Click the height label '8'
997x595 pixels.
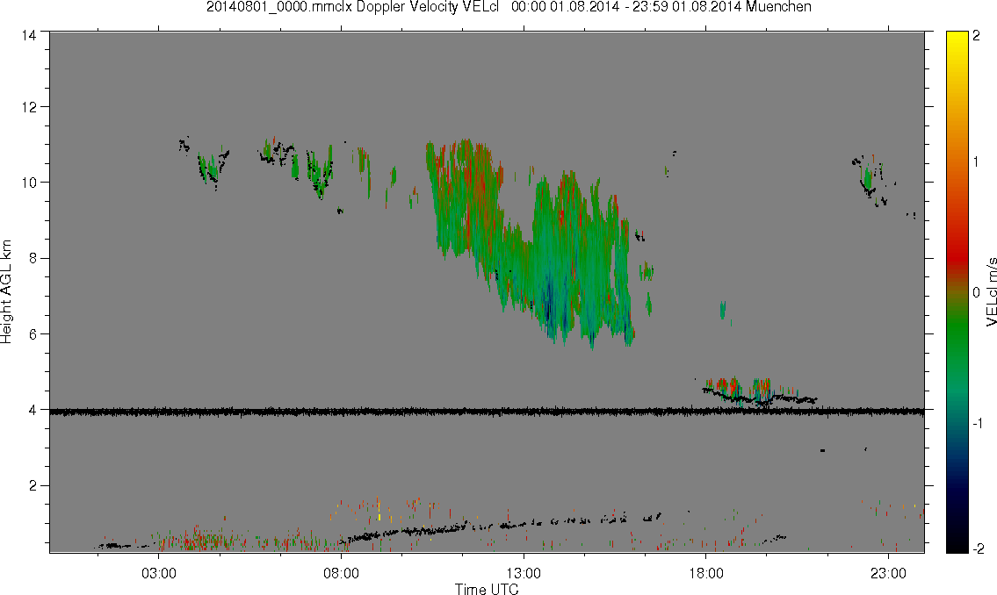33,258
